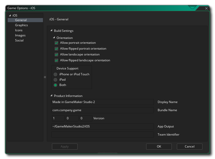Click the Bundle Name text field
215x159 pixels.
pyautogui.click(x=102, y=110)
